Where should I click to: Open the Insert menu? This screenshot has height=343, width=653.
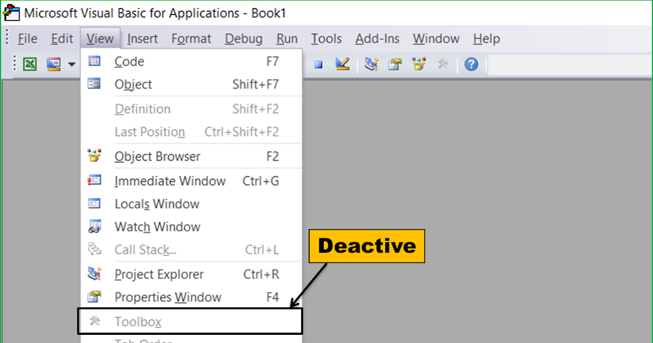[143, 39]
